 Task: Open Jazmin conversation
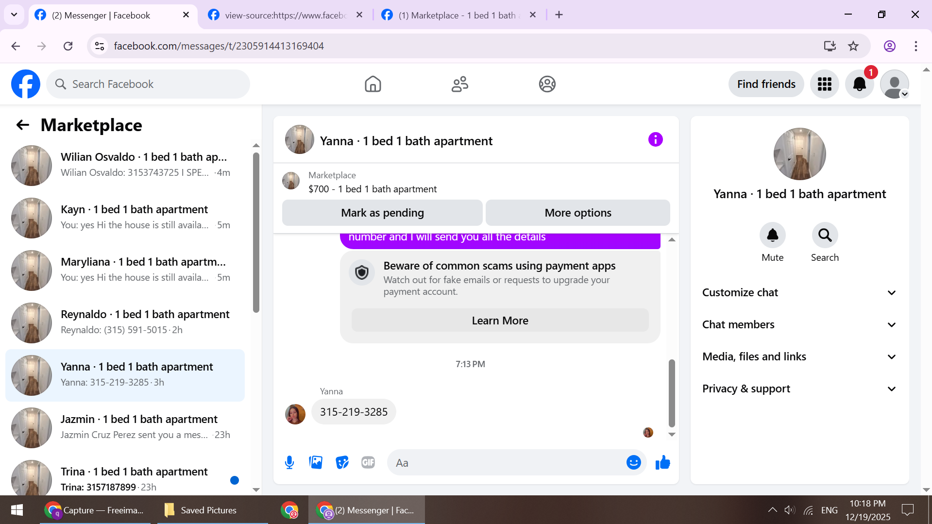click(125, 427)
